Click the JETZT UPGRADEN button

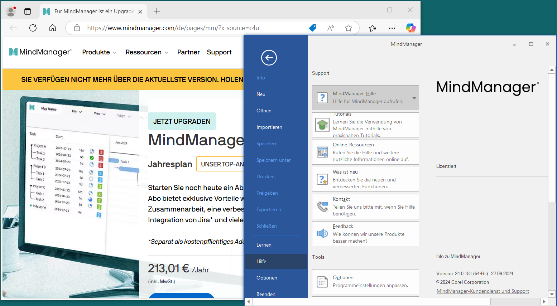point(182,121)
